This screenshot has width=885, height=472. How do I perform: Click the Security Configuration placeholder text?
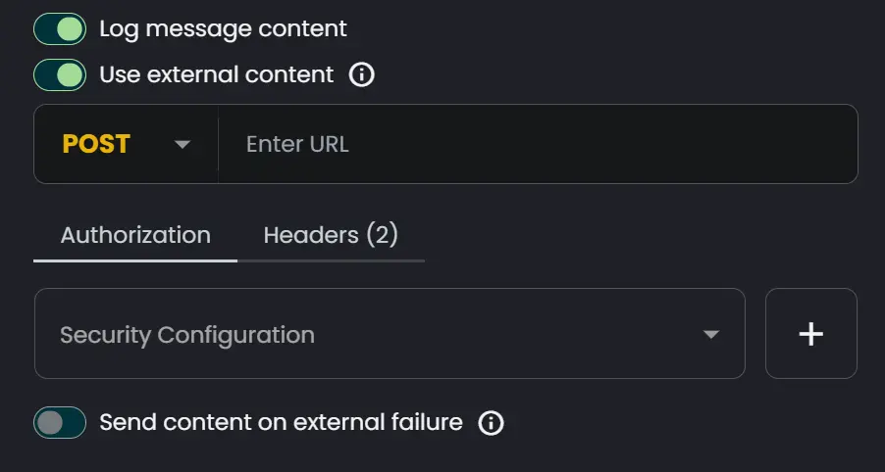tap(187, 335)
